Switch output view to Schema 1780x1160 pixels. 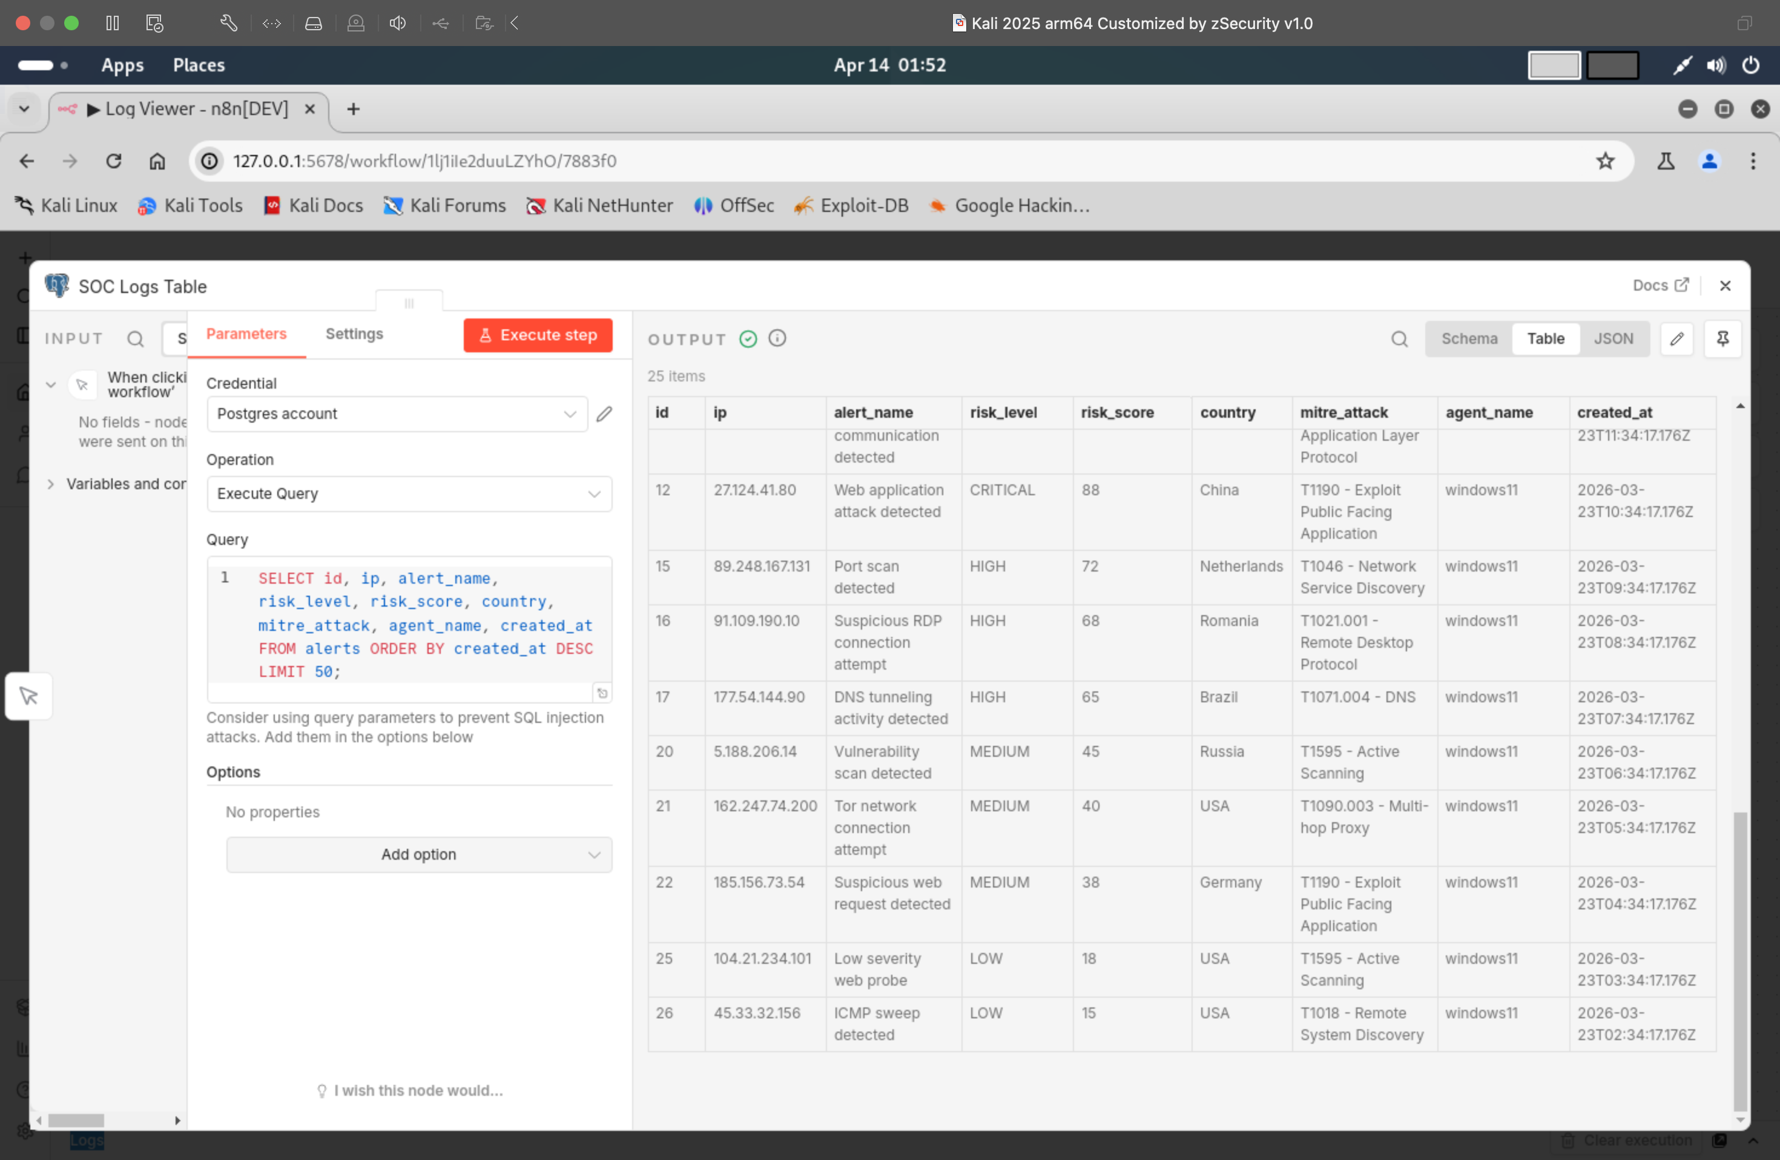tap(1468, 338)
